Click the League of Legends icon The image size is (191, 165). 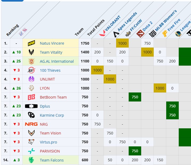[x=178, y=34]
